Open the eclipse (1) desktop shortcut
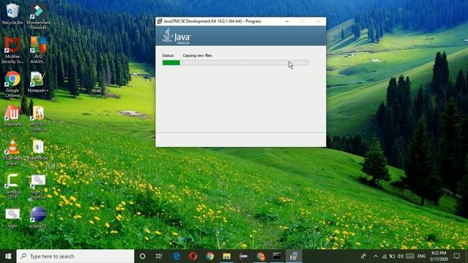This screenshot has height=263, width=468. point(38,218)
